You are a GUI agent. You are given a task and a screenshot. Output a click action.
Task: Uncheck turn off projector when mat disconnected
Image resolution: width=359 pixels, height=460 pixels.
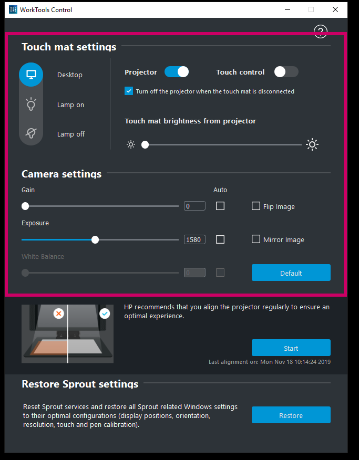[x=129, y=91]
